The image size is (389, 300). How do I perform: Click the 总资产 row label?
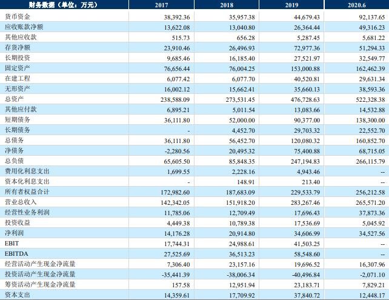click(14, 99)
